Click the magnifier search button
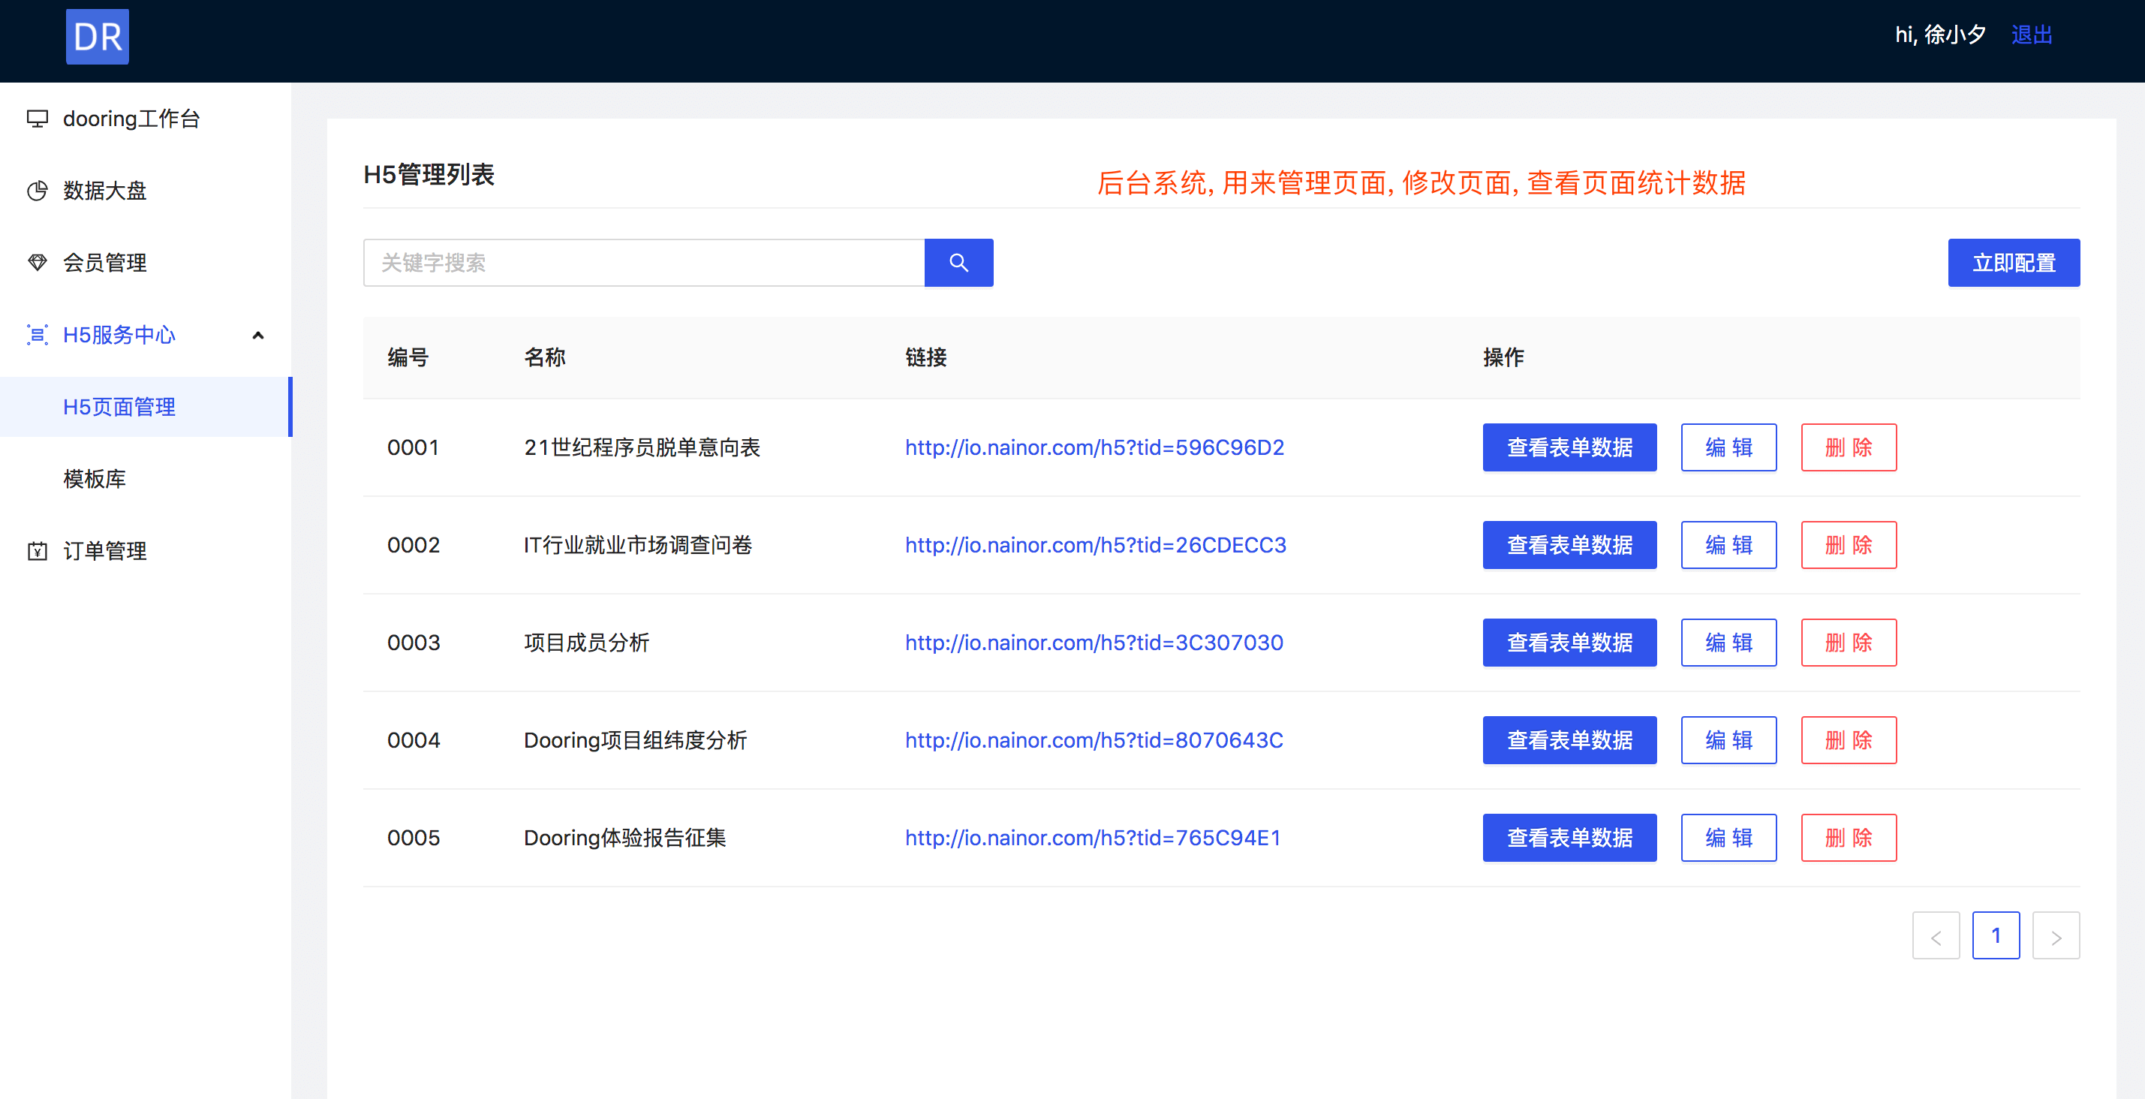 pyautogui.click(x=958, y=263)
